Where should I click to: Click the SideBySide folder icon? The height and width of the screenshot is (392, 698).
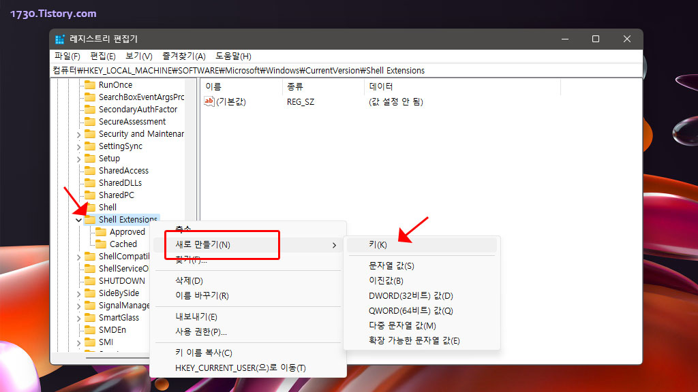90,293
